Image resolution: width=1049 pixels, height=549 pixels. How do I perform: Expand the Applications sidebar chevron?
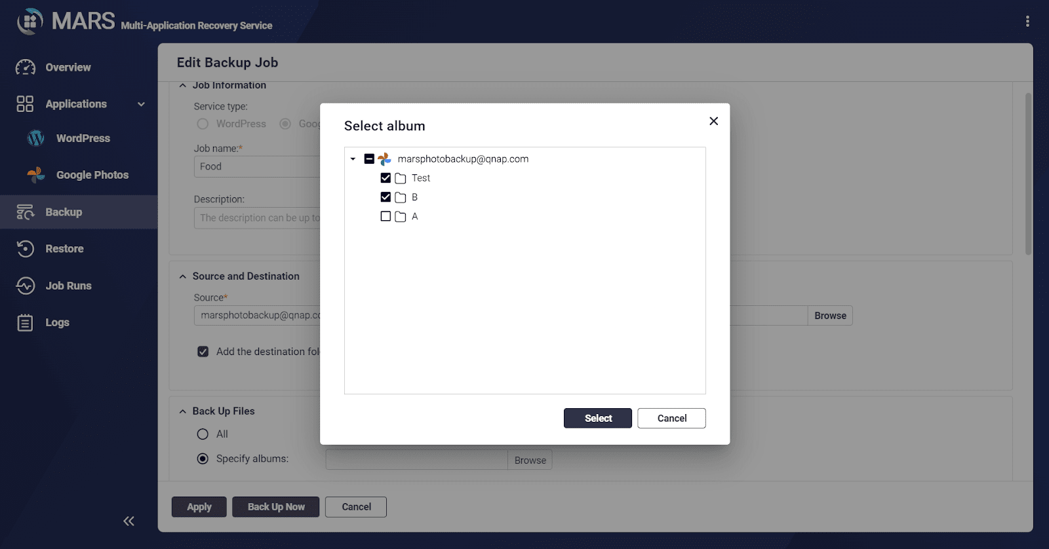coord(141,104)
